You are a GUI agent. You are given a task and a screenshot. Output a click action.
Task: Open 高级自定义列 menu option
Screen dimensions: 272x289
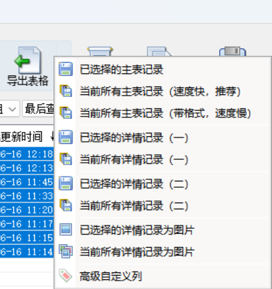coord(163,276)
